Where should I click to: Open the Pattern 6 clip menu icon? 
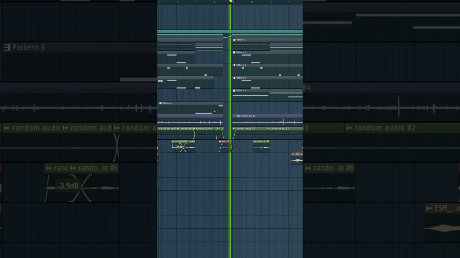[160, 103]
